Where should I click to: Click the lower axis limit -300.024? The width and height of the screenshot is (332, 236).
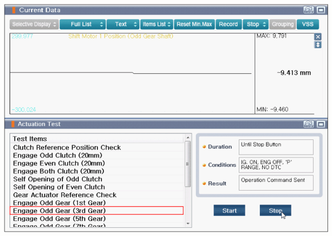pyautogui.click(x=24, y=110)
